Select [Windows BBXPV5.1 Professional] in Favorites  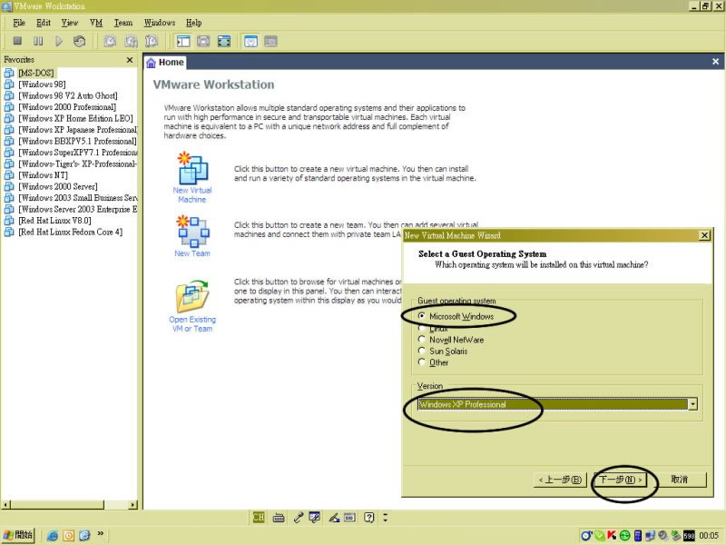click(78, 141)
